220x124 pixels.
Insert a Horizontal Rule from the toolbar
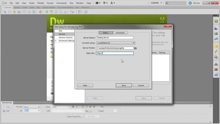pos(19,12)
